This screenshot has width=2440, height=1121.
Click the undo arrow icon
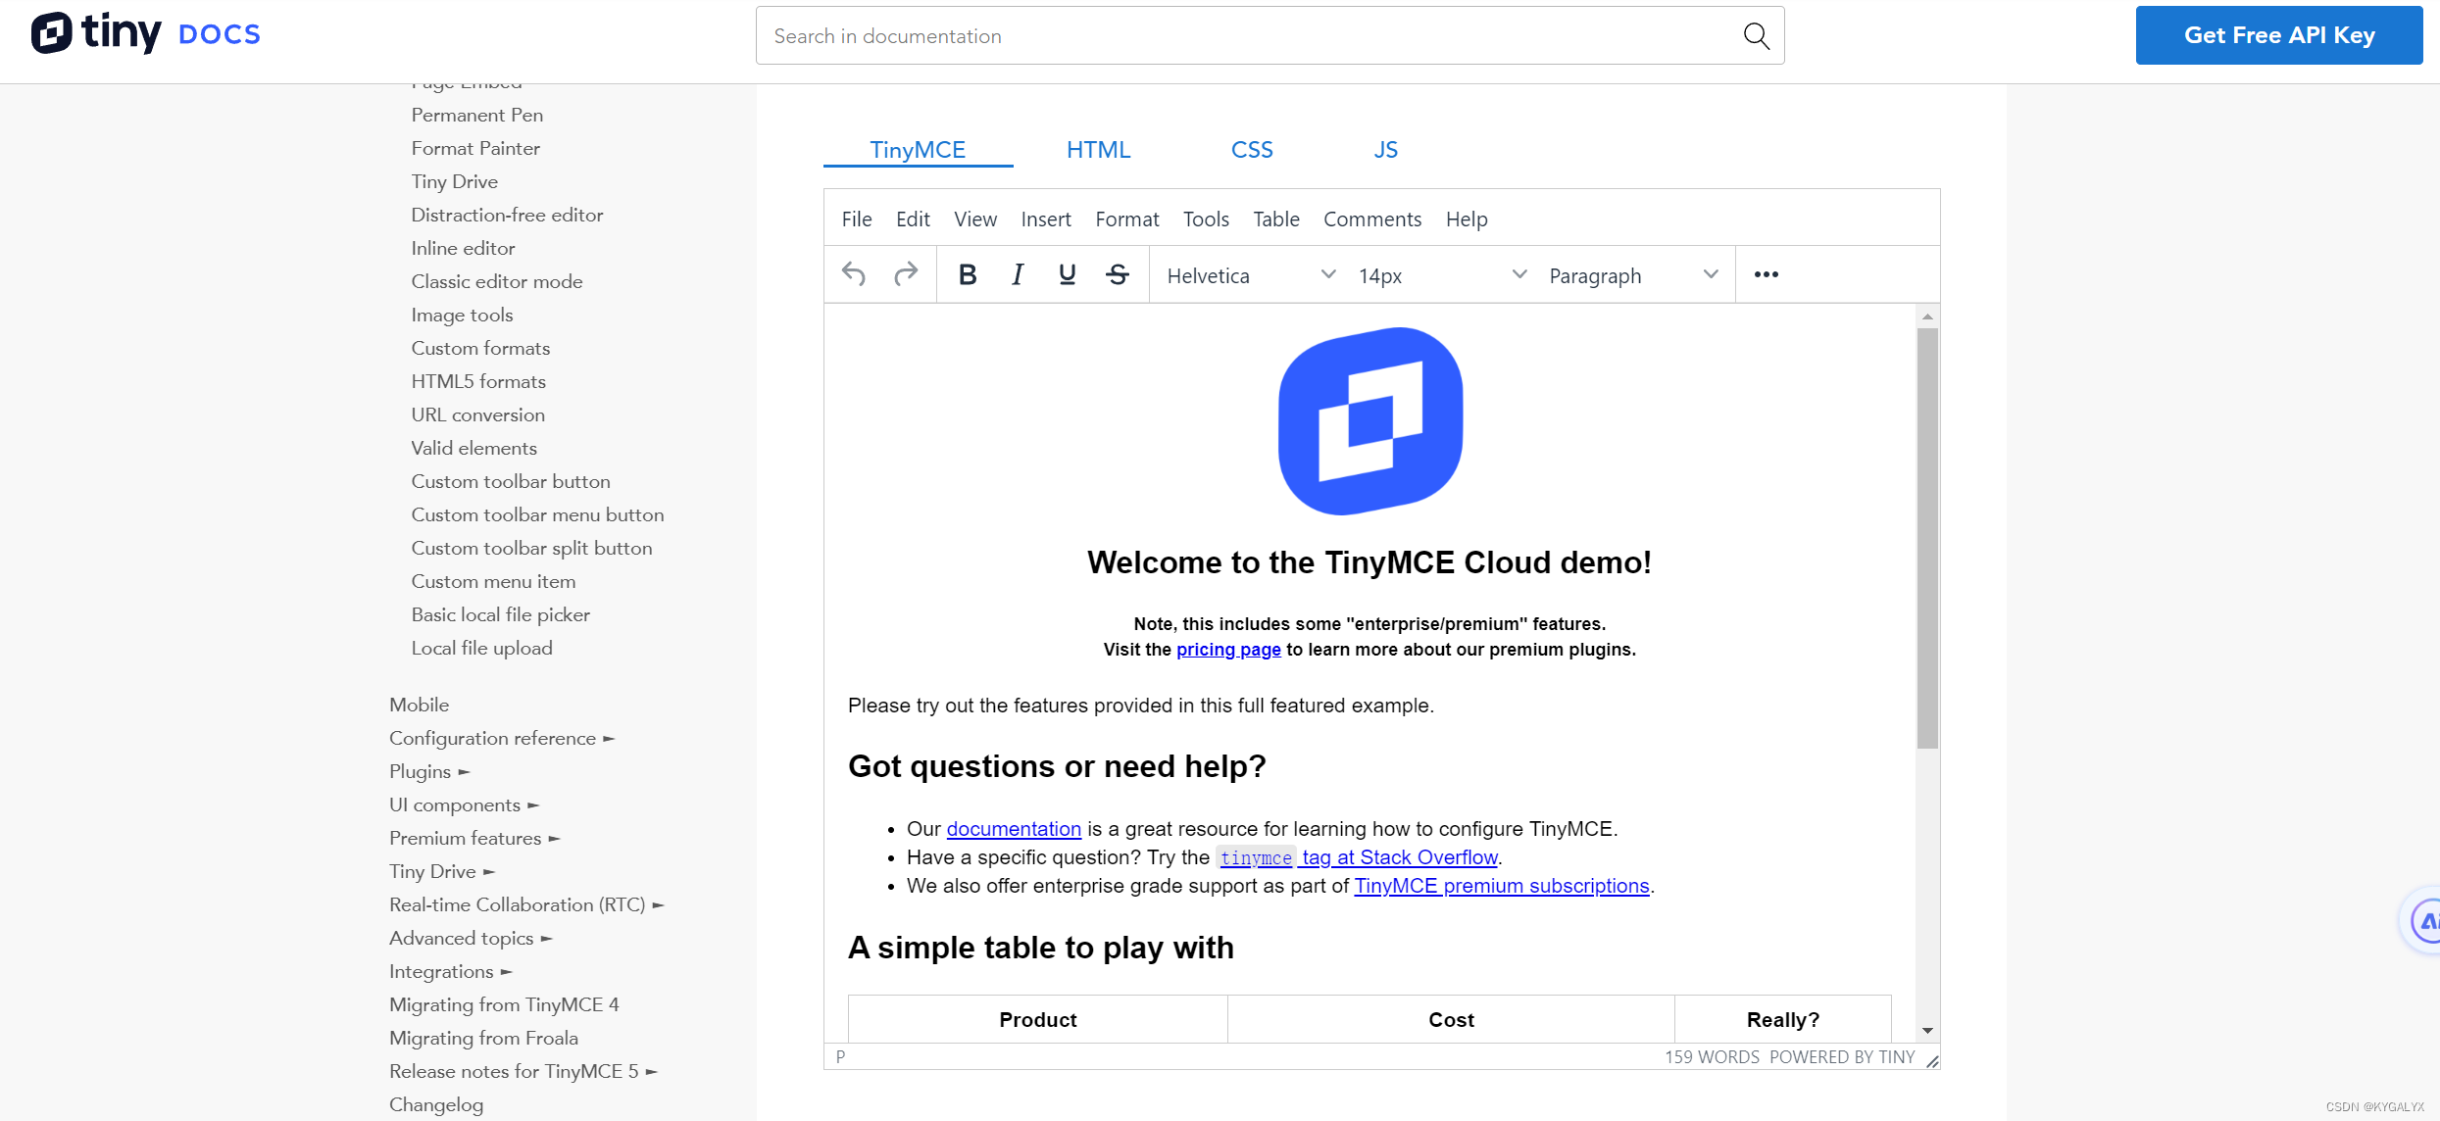tap(854, 274)
